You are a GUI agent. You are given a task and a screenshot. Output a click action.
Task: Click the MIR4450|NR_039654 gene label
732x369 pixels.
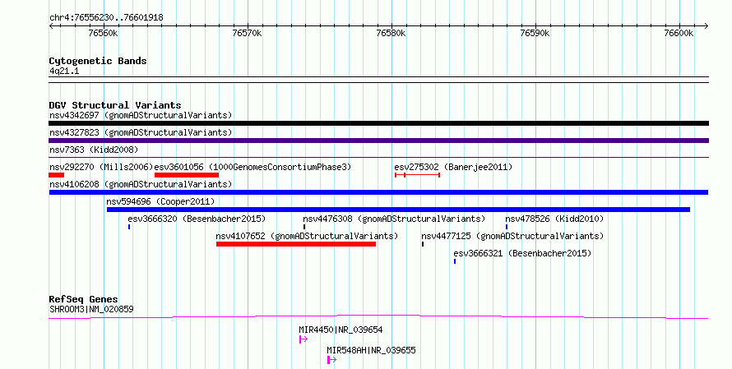pyautogui.click(x=341, y=330)
